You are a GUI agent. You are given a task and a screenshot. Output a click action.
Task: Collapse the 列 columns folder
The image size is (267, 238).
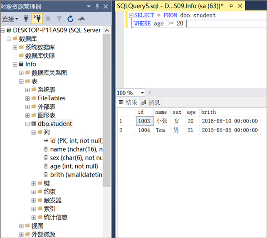pos(34,132)
